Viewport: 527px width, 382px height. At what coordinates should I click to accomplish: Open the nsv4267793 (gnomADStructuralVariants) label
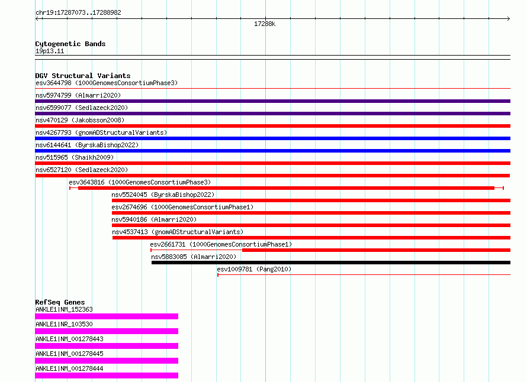(101, 132)
